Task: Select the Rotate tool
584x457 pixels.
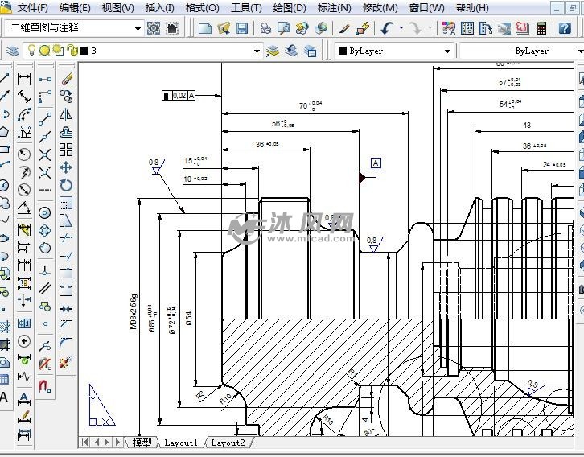Action: click(66, 185)
